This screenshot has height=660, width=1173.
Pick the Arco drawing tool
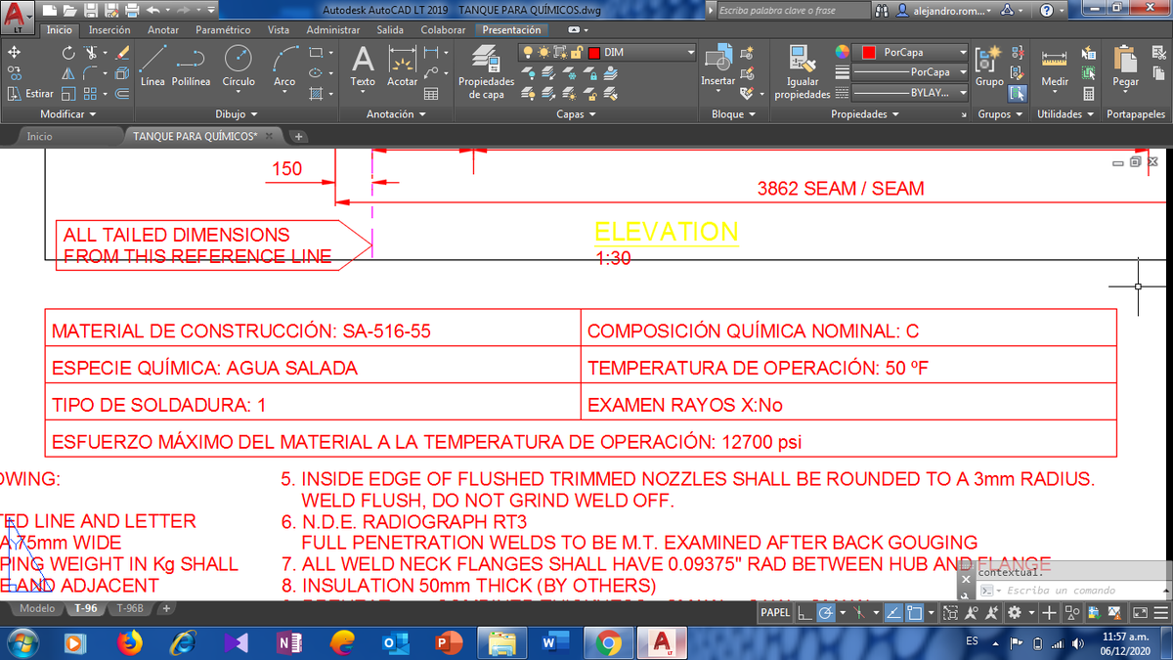tap(284, 66)
